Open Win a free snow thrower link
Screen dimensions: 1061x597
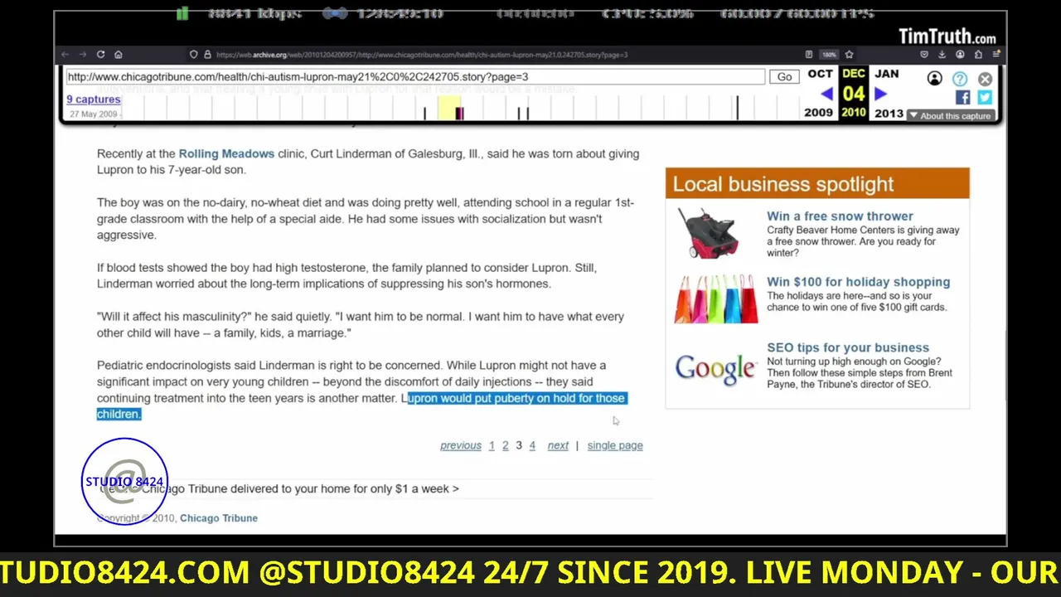pyautogui.click(x=840, y=216)
